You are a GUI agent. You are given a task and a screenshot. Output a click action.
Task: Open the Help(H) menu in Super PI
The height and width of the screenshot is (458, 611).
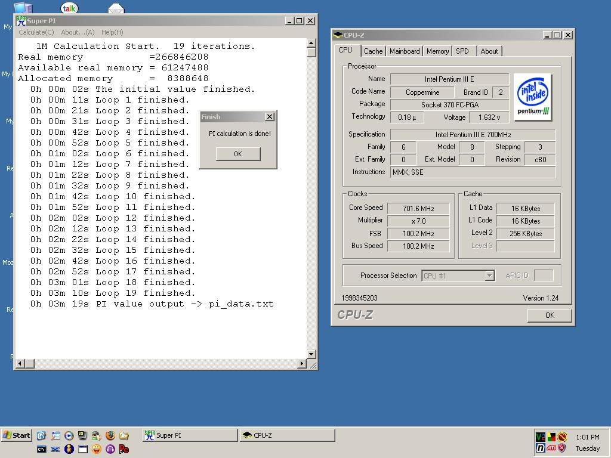coord(112,32)
